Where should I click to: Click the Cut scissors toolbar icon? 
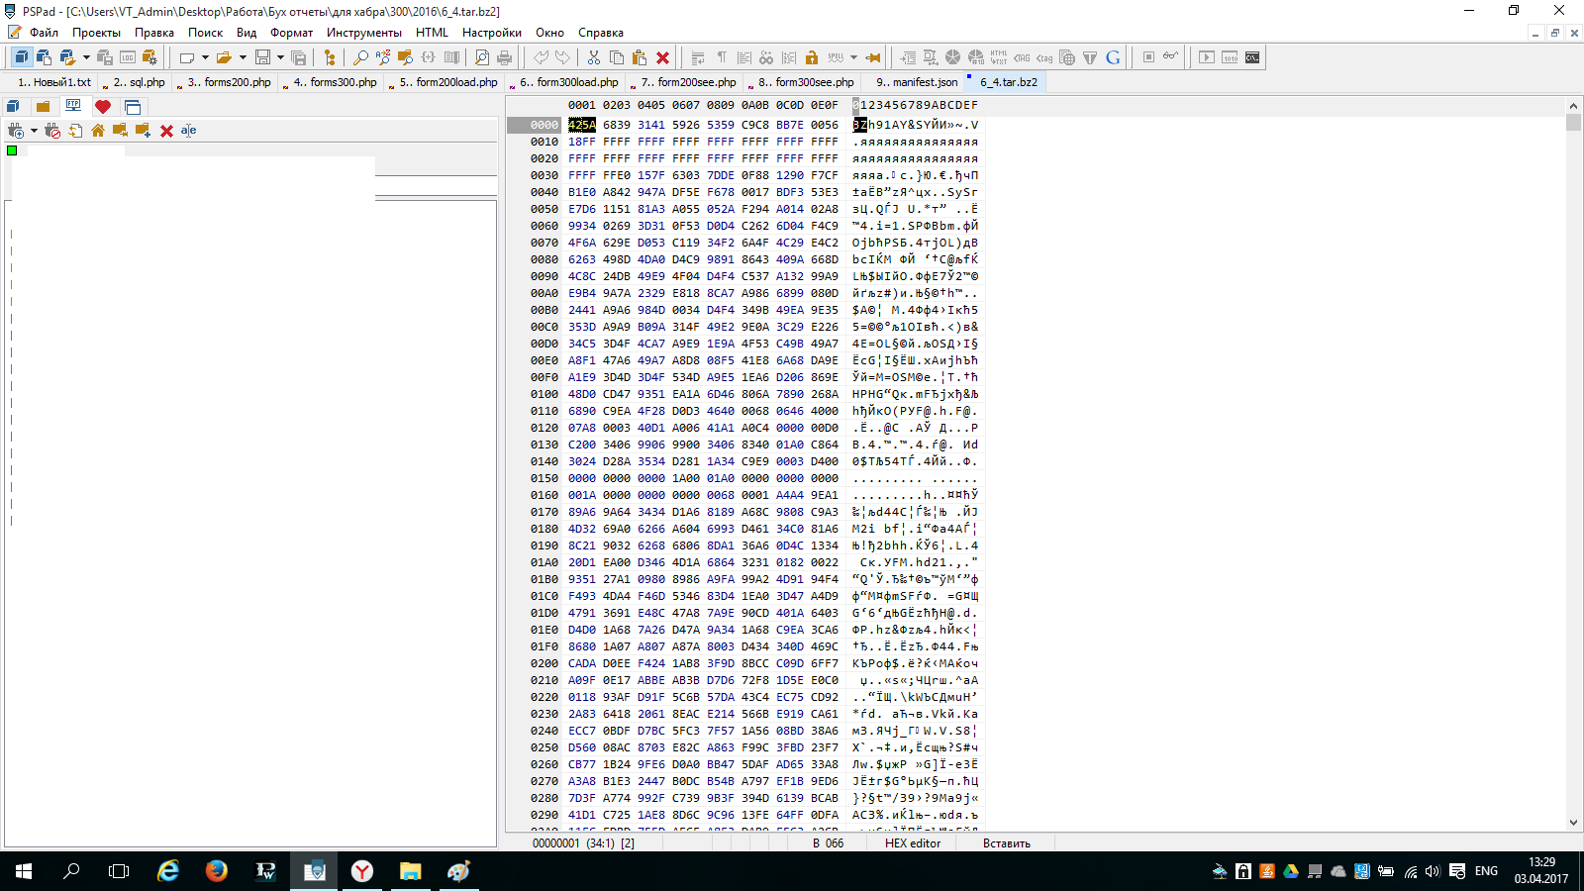[x=594, y=57]
